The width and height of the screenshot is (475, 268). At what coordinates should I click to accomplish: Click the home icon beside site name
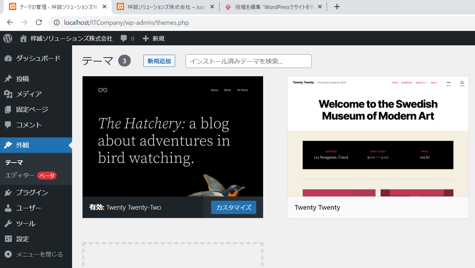(x=23, y=38)
